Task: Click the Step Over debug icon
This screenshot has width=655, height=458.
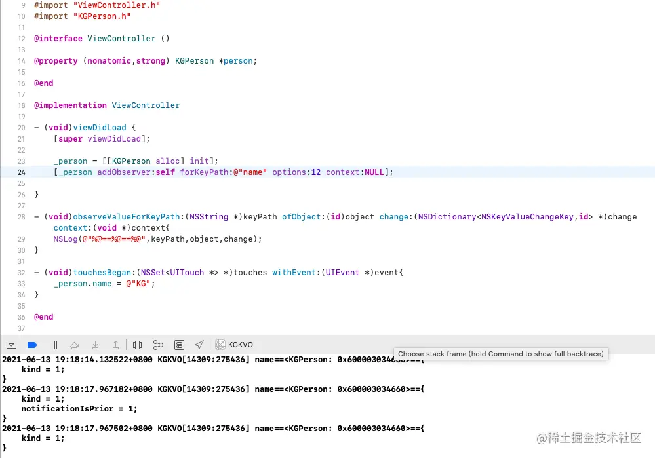Action: click(74, 345)
